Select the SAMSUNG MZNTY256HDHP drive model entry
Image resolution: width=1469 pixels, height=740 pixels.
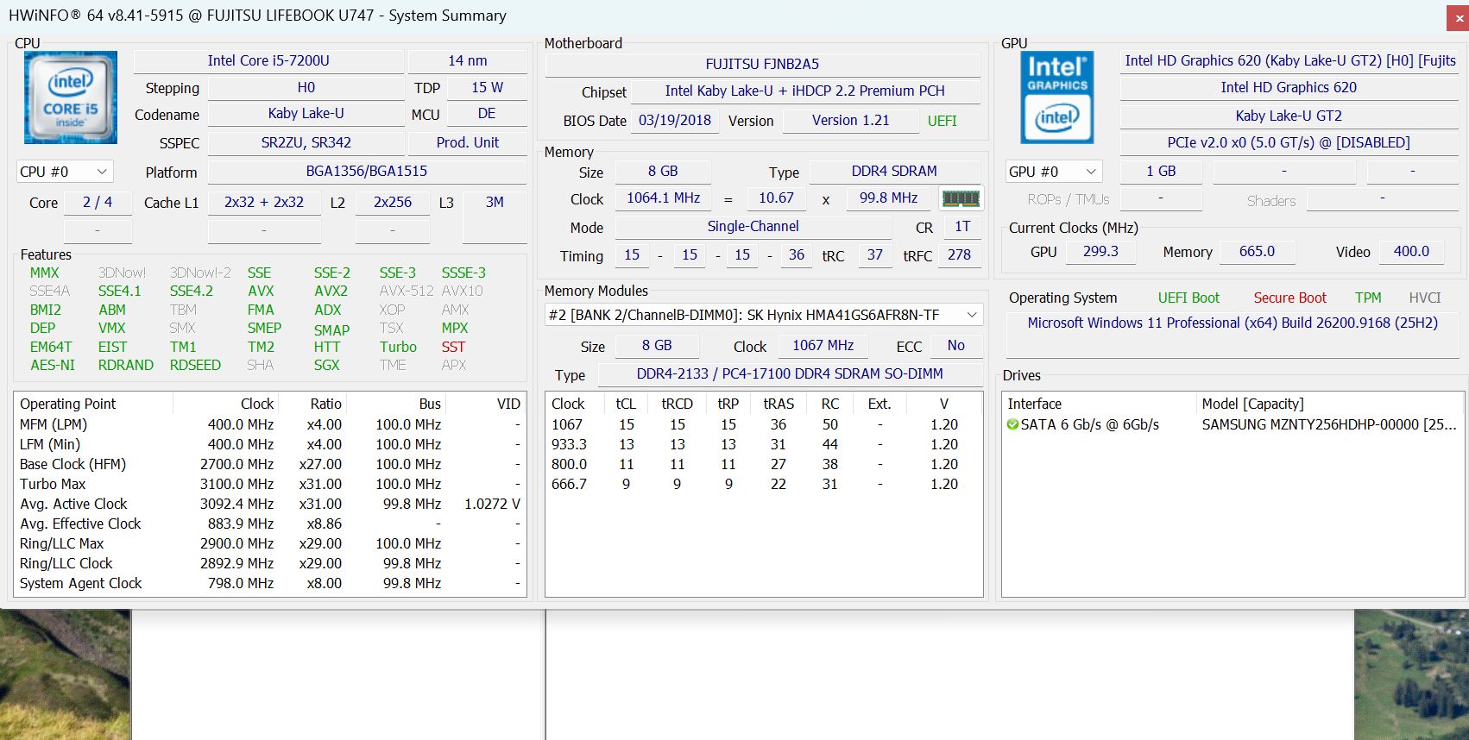[1328, 424]
